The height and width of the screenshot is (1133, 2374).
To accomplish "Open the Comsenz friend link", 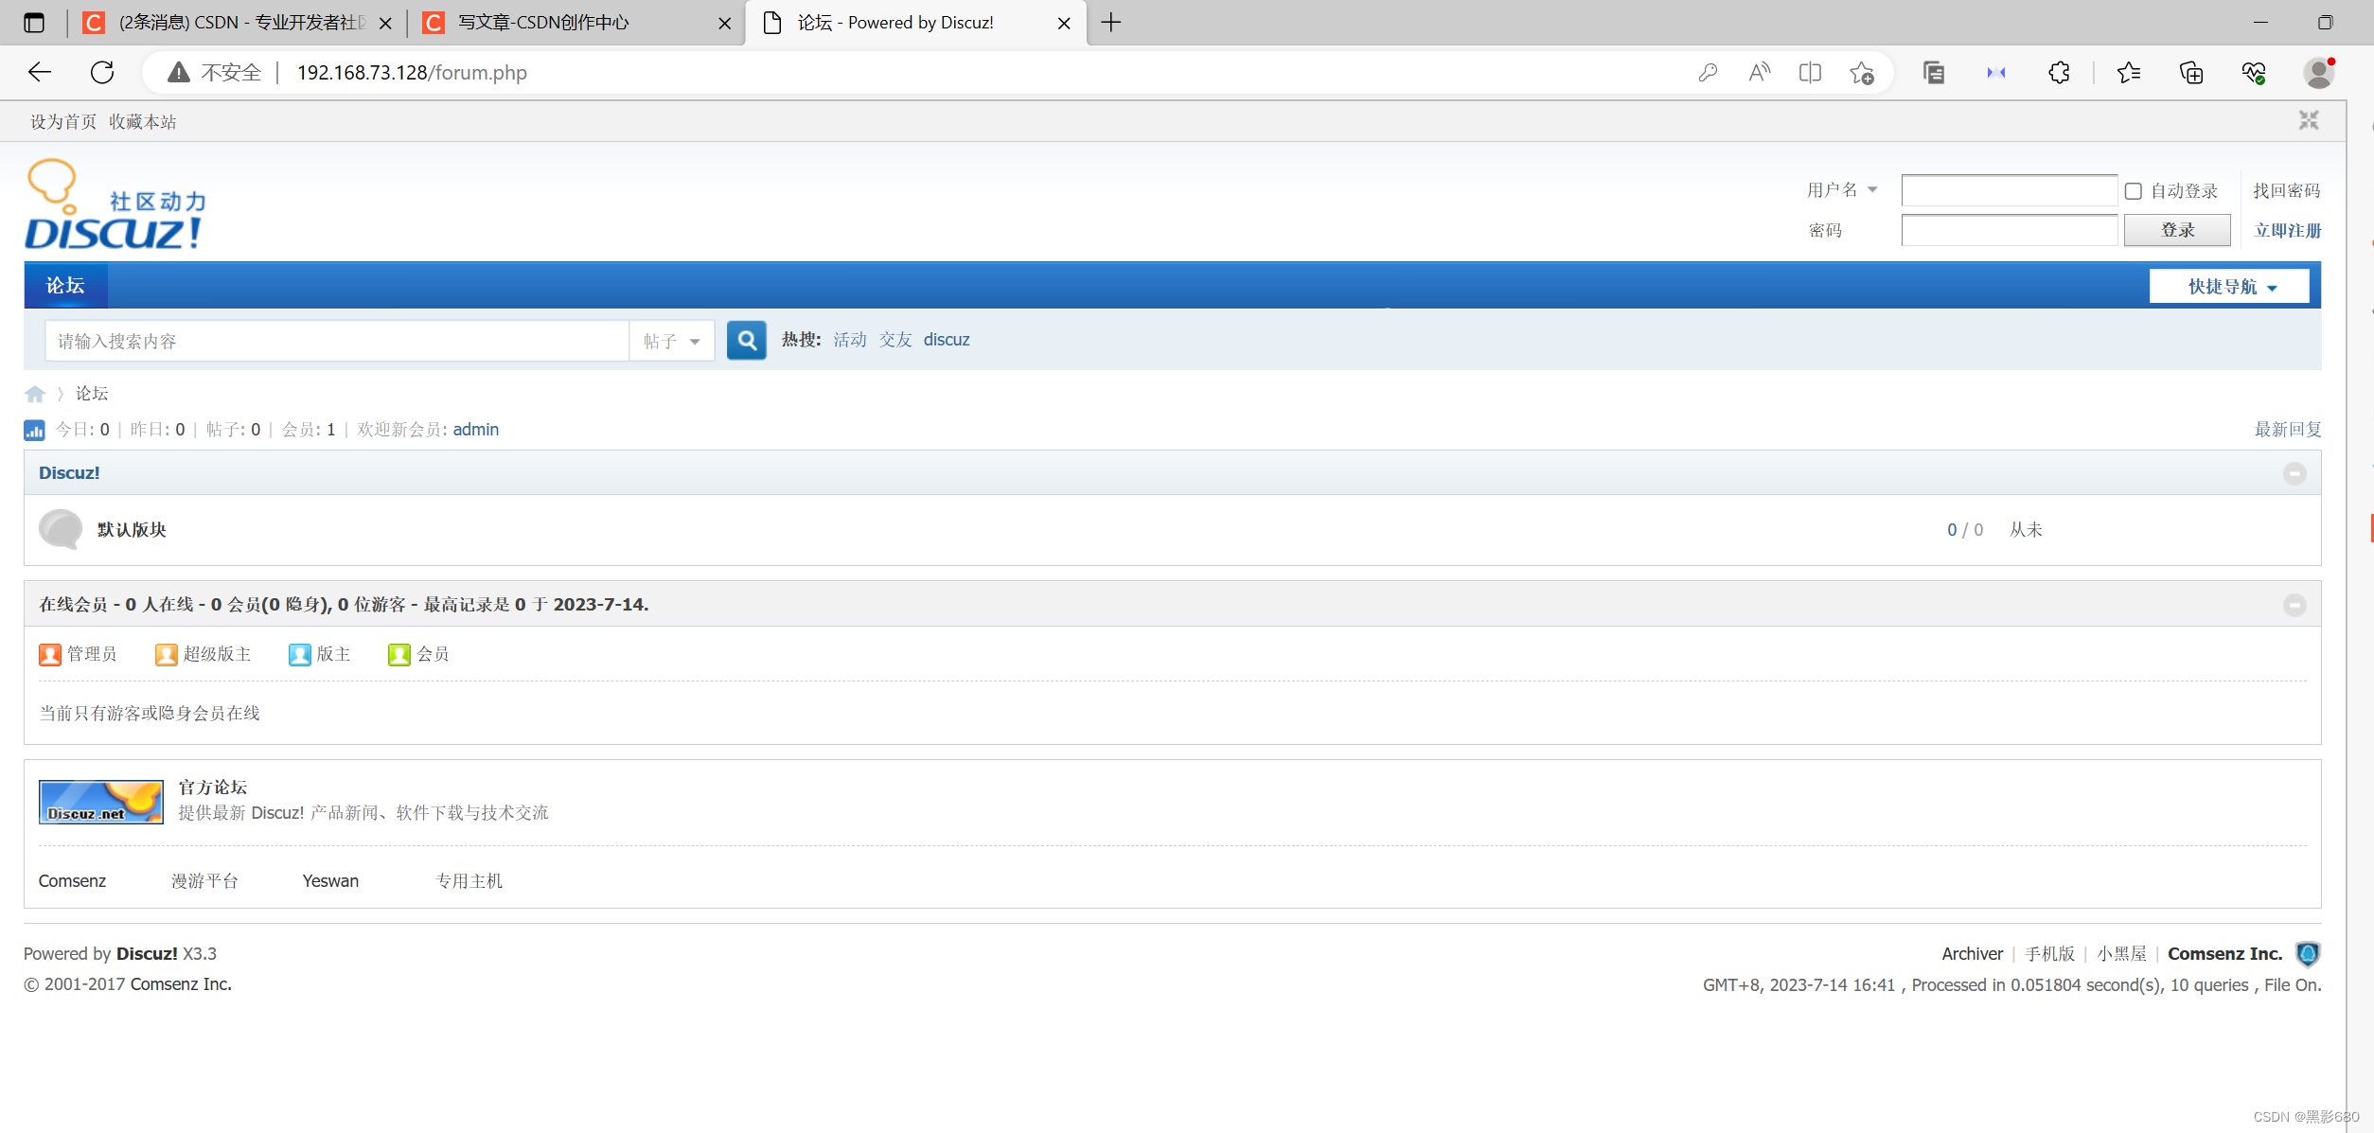I will (72, 880).
